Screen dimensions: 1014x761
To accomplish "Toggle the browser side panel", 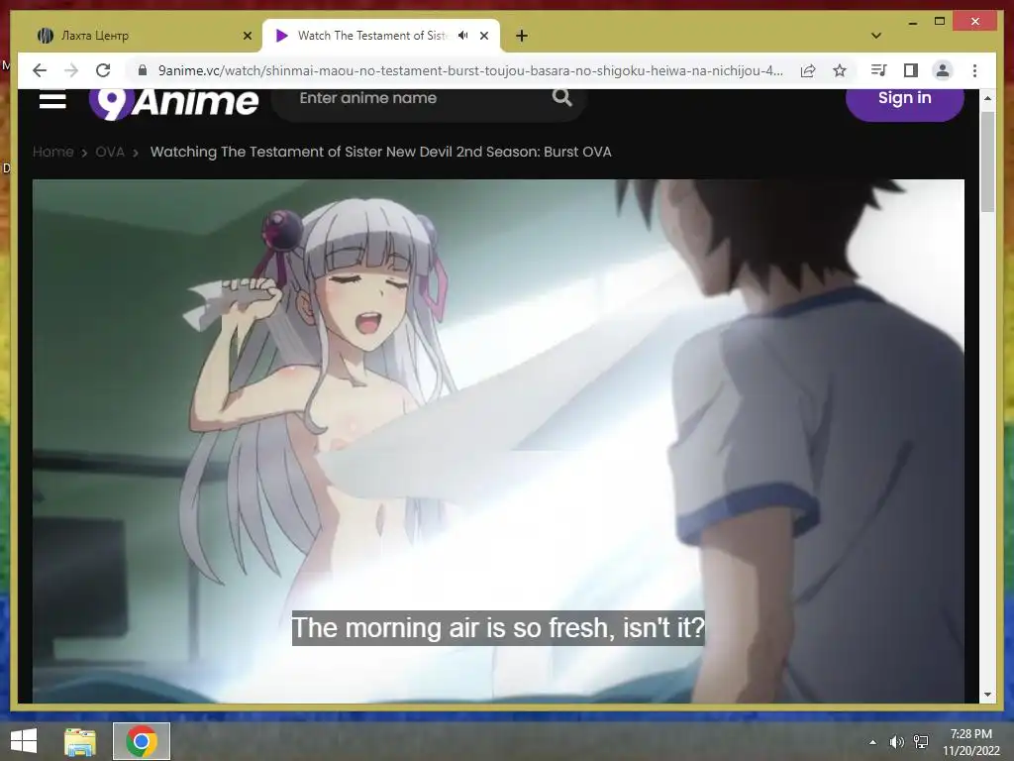I will [911, 70].
